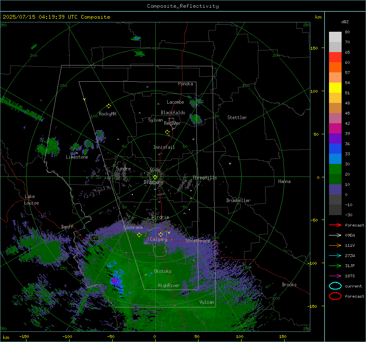Click the blue-magenta storm core southwest of Okotoks
This screenshot has width=366, height=342.
[x=116, y=281]
